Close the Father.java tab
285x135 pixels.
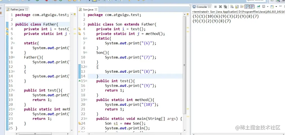click(26, 9)
